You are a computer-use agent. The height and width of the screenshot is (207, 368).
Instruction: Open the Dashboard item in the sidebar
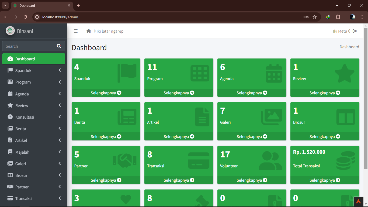tap(34, 59)
